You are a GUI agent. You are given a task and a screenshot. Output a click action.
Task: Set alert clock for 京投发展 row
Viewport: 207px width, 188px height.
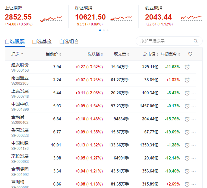(x=187, y=158)
